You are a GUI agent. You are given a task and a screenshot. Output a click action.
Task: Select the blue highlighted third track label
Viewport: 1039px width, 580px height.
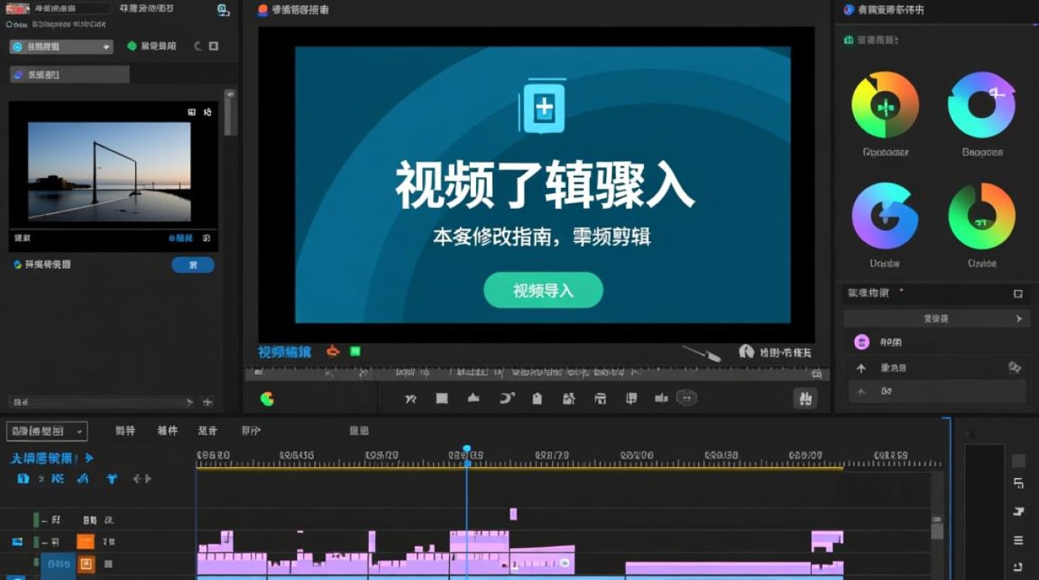tap(58, 565)
